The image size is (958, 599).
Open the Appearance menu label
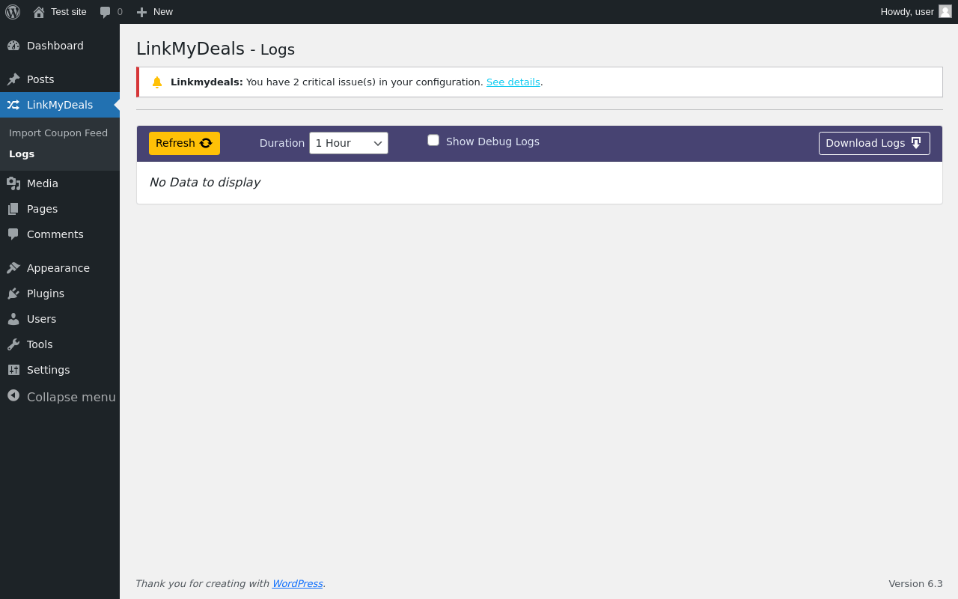click(58, 268)
